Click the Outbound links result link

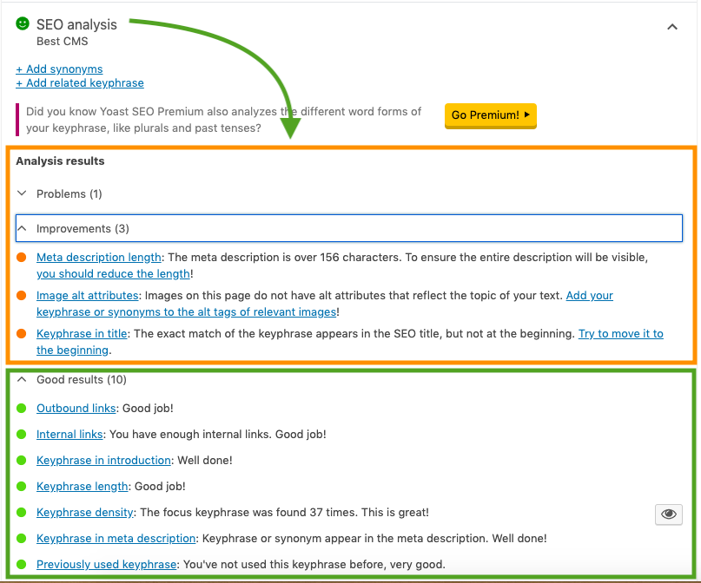pyautogui.click(x=76, y=408)
